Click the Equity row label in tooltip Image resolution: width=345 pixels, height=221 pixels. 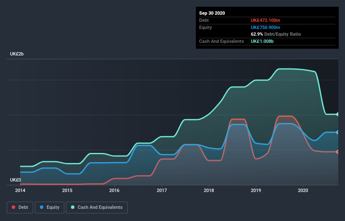tap(205, 27)
